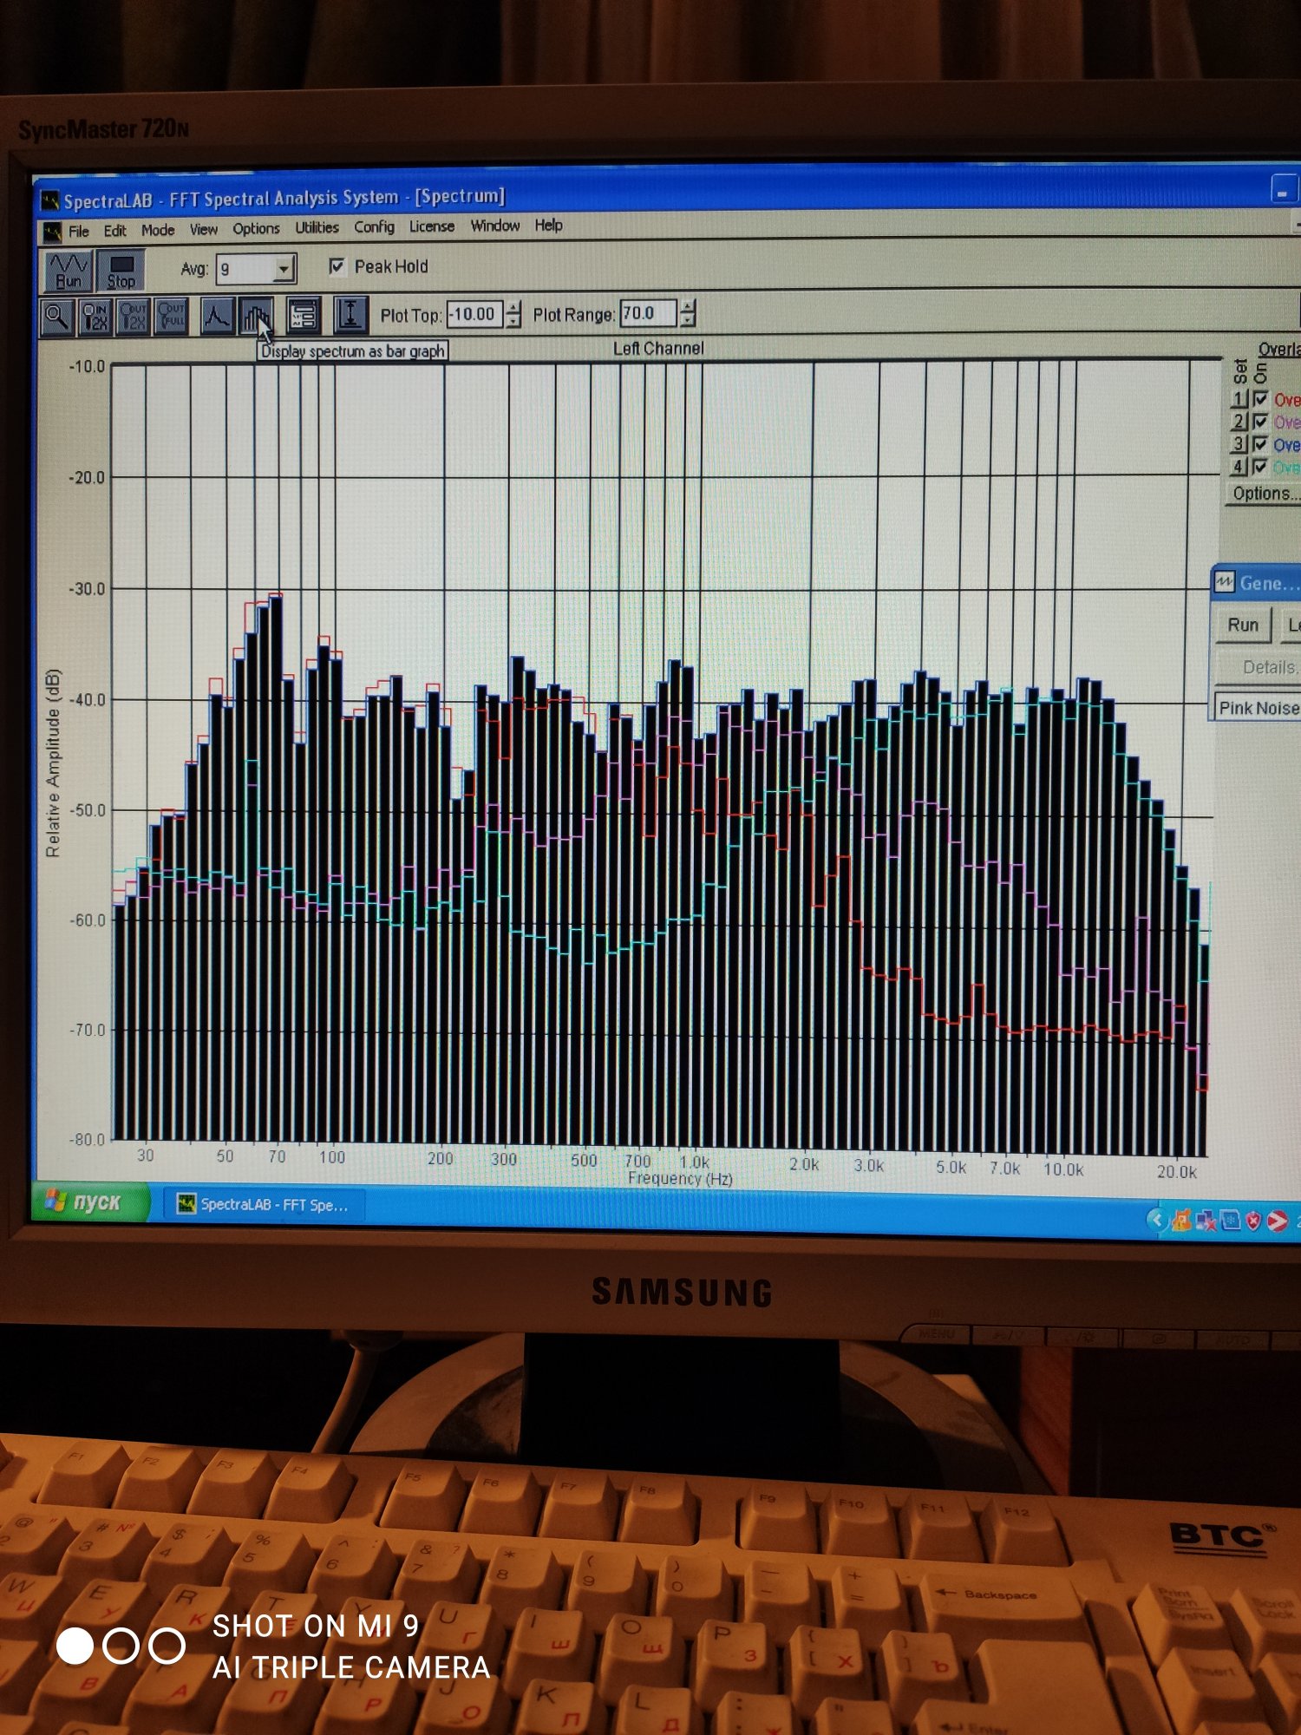
Task: Click the SpectraLAB title bar icon
Action: pyautogui.click(x=50, y=202)
